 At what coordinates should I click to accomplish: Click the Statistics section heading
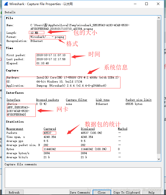pos(15,122)
